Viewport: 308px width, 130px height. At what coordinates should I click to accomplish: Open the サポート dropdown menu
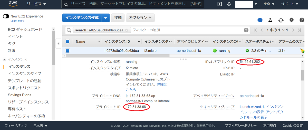[290, 4]
